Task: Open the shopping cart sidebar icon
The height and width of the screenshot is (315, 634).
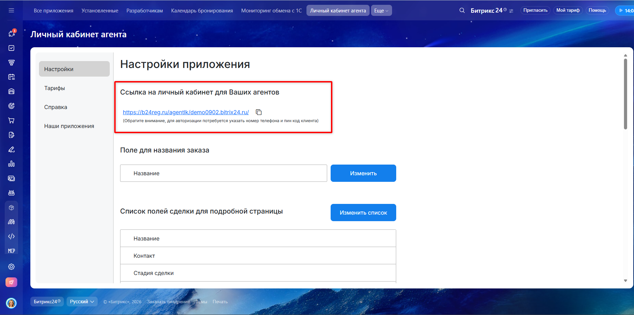Action: point(11,120)
